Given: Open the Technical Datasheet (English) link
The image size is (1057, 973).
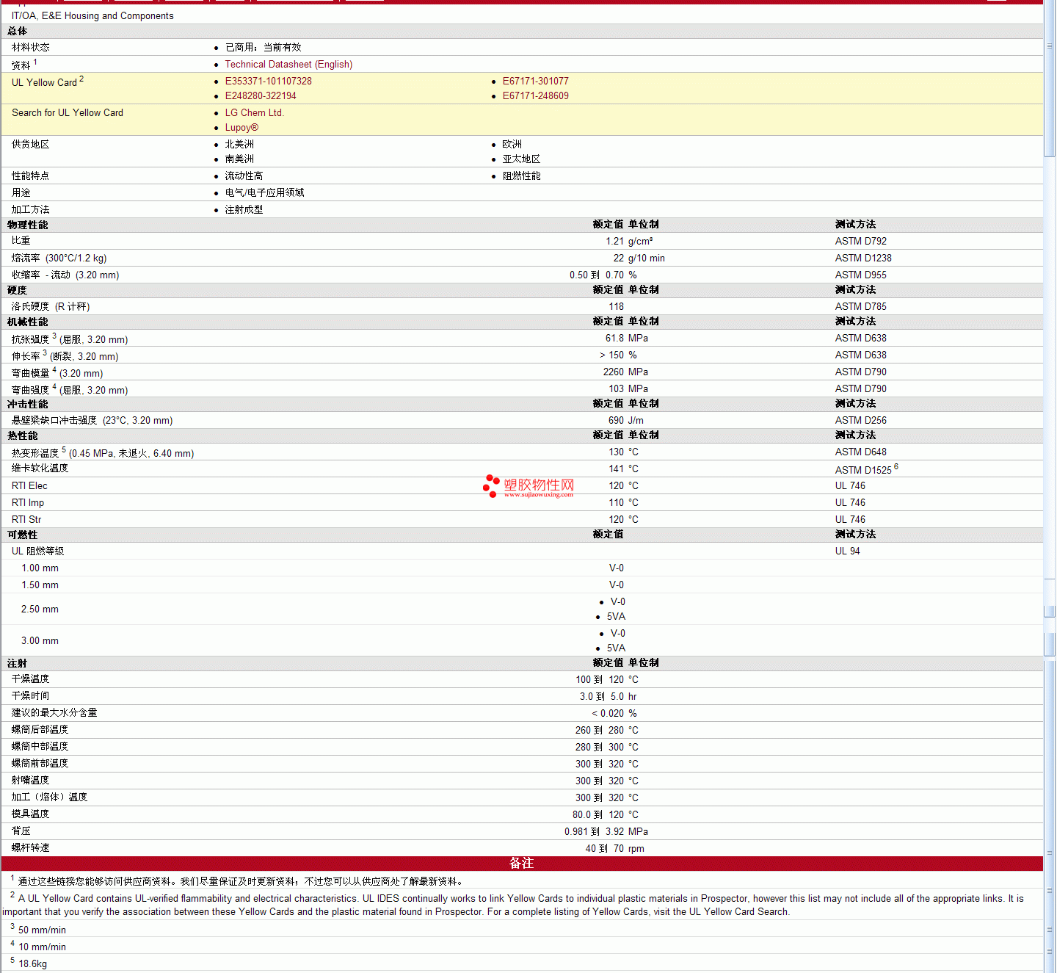Looking at the screenshot, I should click(x=288, y=65).
